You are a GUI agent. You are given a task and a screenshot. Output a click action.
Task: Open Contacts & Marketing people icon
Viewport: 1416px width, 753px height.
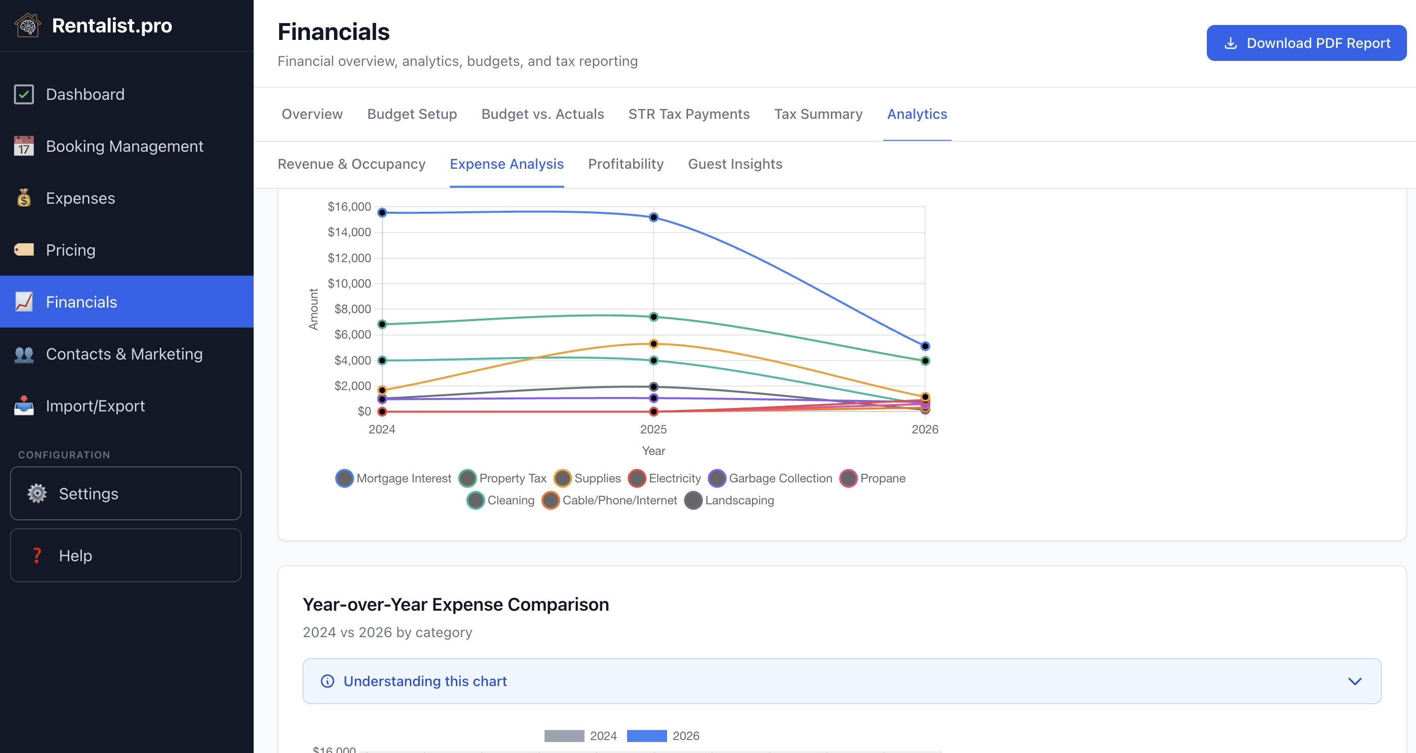click(23, 354)
